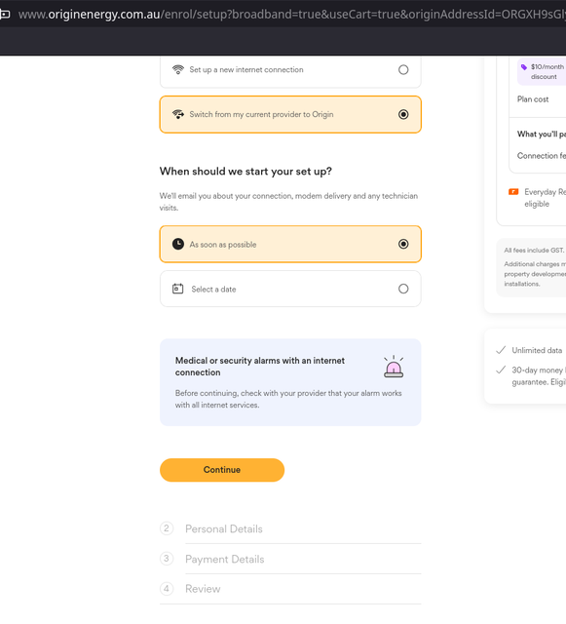This screenshot has height=624, width=566.
Task: Click the alarm siren icon
Action: click(394, 367)
